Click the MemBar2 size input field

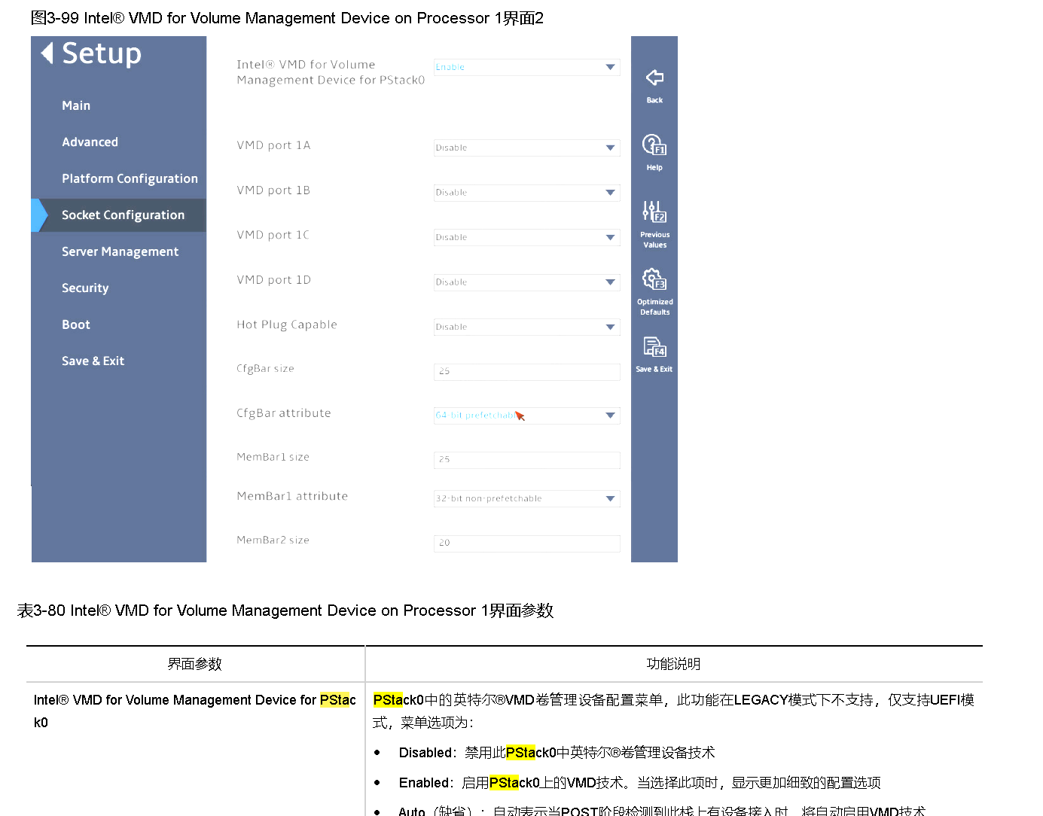[x=526, y=543]
